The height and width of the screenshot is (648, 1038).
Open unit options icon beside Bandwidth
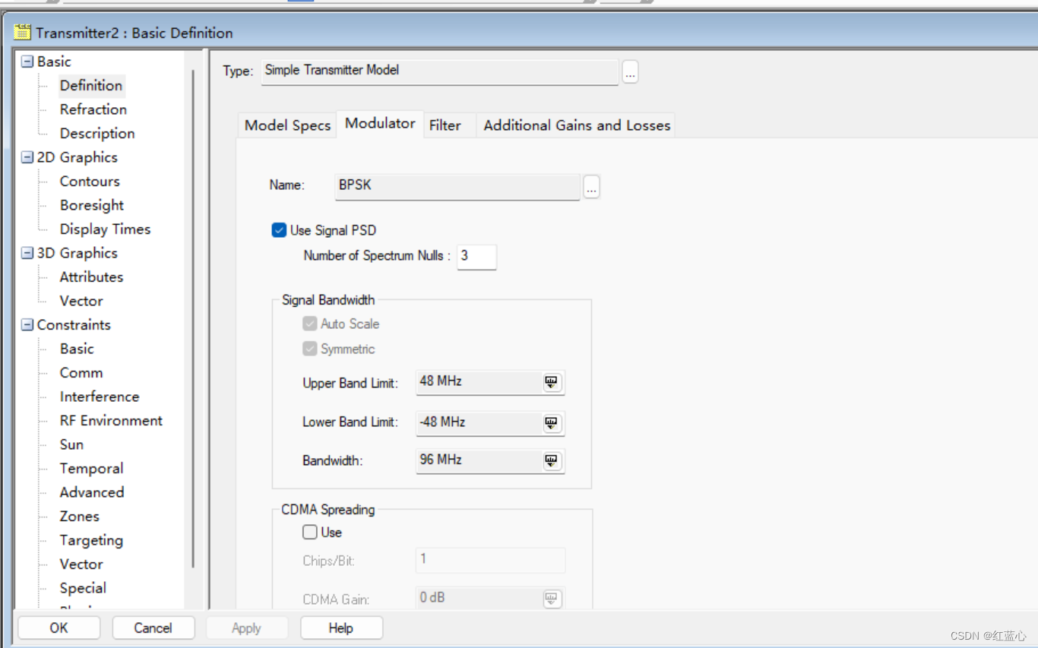pos(552,460)
